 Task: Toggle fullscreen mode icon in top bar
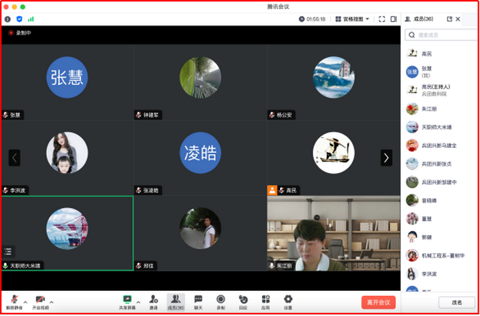click(382, 19)
